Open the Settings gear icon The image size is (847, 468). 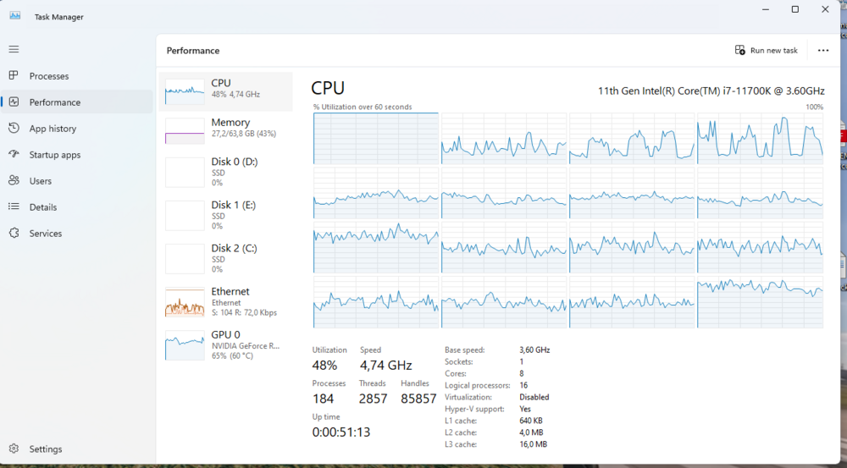click(x=14, y=449)
